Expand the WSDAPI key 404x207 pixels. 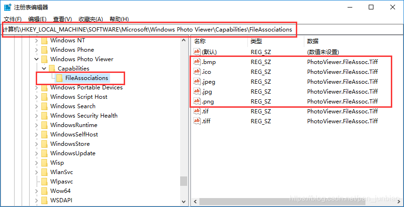coord(37,200)
